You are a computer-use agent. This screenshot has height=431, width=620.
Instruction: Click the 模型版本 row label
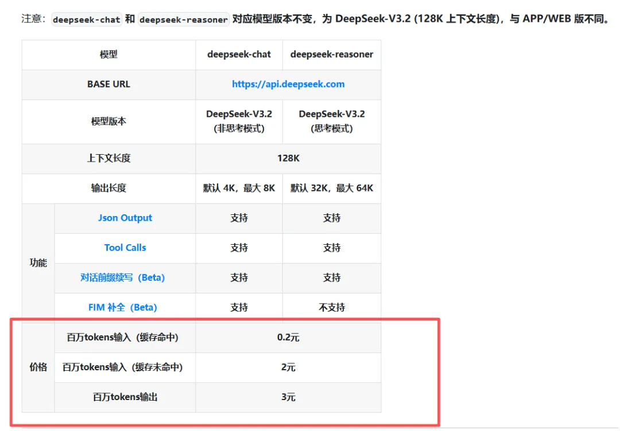(108, 122)
